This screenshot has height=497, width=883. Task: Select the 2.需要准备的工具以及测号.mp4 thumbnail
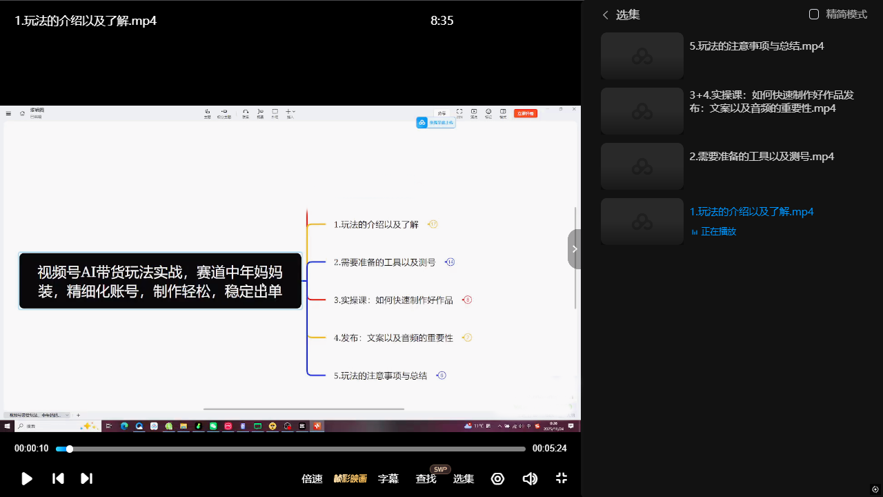(642, 166)
